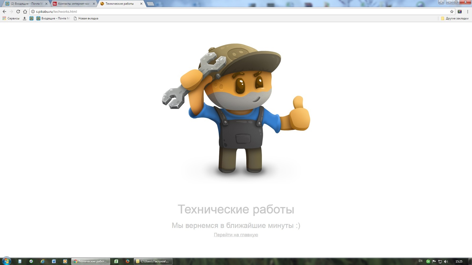This screenshot has width=472, height=265.
Task: Open the Входящие - Почта bookmark
Action: [x=53, y=18]
